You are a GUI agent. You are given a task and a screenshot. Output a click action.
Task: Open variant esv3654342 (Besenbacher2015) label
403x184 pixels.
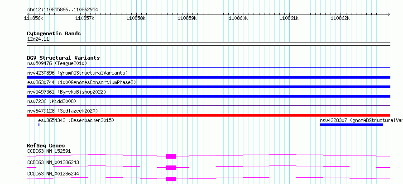coord(76,120)
